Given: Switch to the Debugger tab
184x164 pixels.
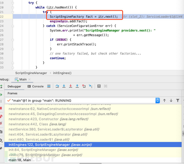Looking at the screenshot, I should pyautogui.click(x=14, y=87).
